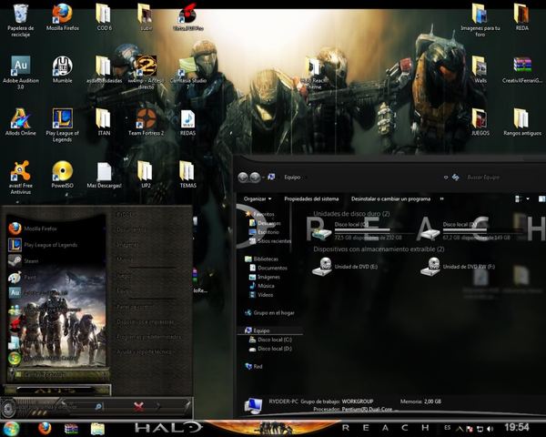Launch PowerISO from the desktop
The width and height of the screenshot is (546, 437).
(x=62, y=174)
